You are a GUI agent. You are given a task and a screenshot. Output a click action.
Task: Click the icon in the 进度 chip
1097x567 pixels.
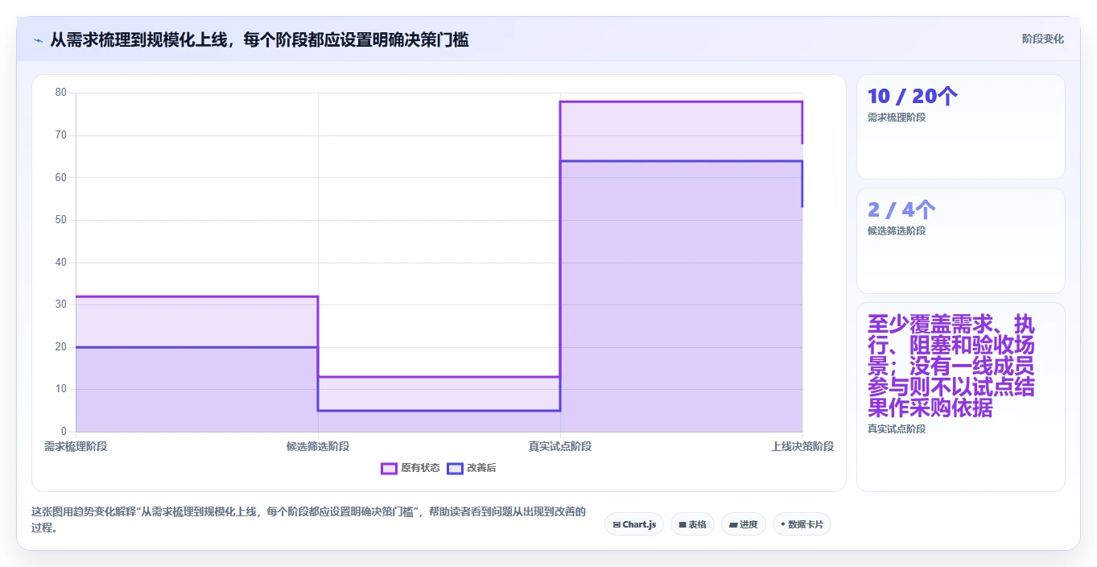733,524
